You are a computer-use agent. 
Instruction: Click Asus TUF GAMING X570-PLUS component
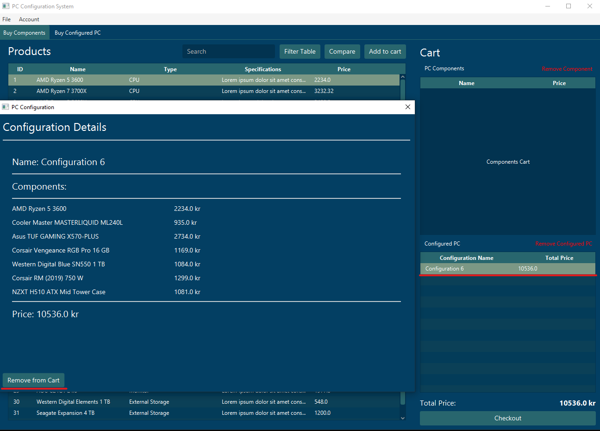coord(56,236)
